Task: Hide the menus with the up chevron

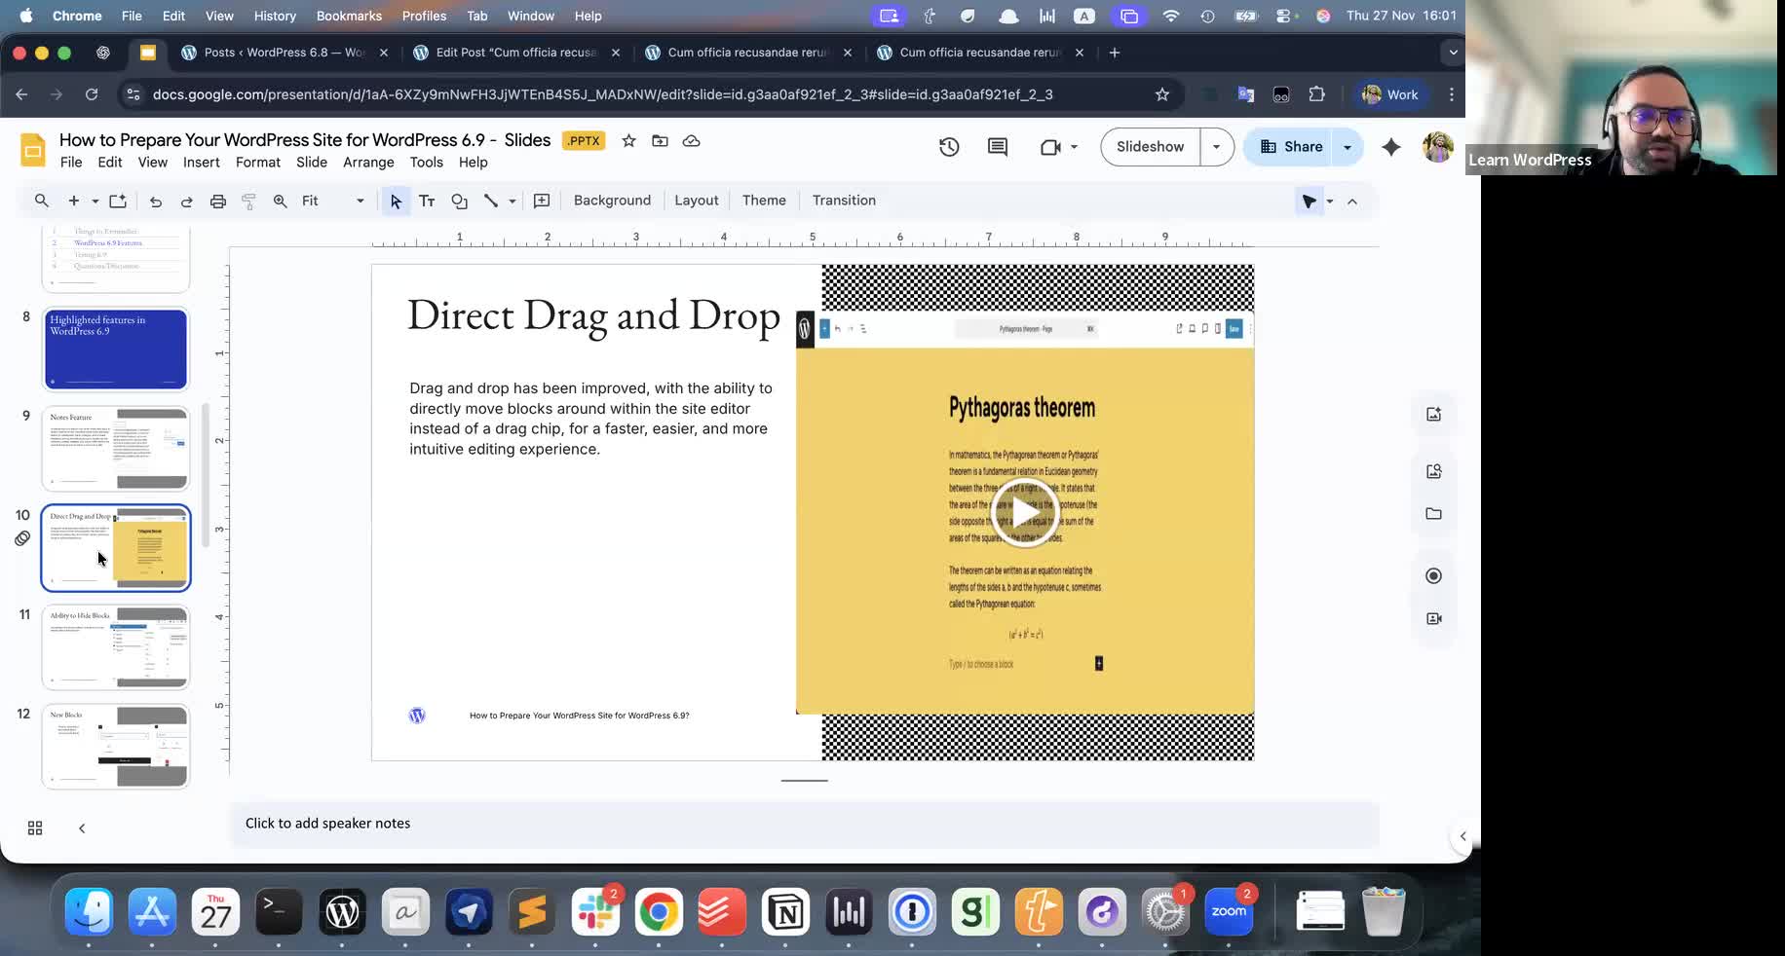Action: tap(1352, 202)
